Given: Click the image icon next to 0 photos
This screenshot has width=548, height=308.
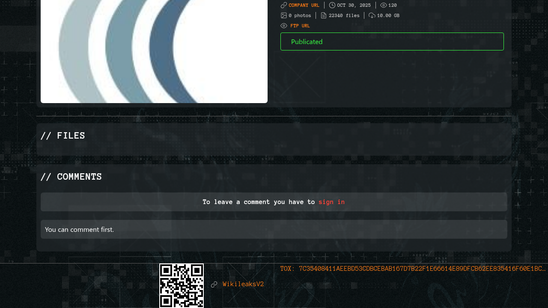Looking at the screenshot, I should point(283,15).
